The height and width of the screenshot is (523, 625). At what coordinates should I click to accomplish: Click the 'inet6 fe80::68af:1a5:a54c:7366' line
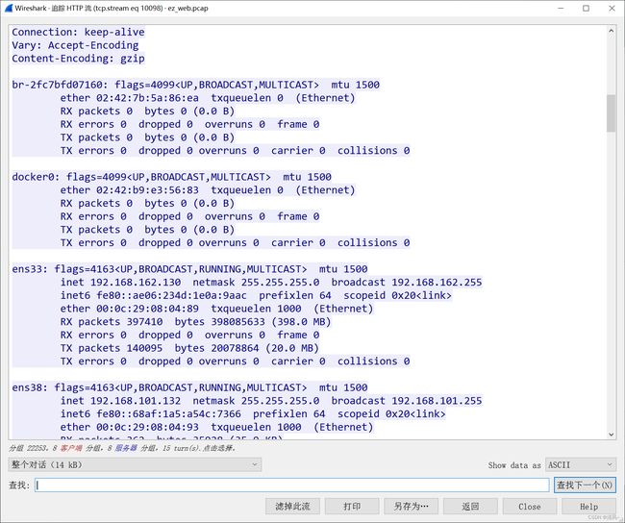(253, 413)
